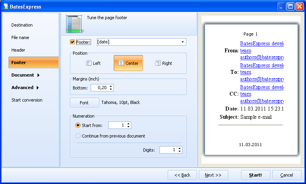Click the << Back button
Screen dimensions: 306x184
point(182,175)
